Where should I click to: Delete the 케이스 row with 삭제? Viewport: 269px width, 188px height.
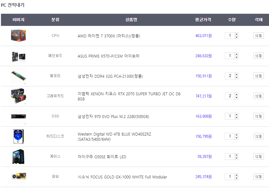pos(258,156)
